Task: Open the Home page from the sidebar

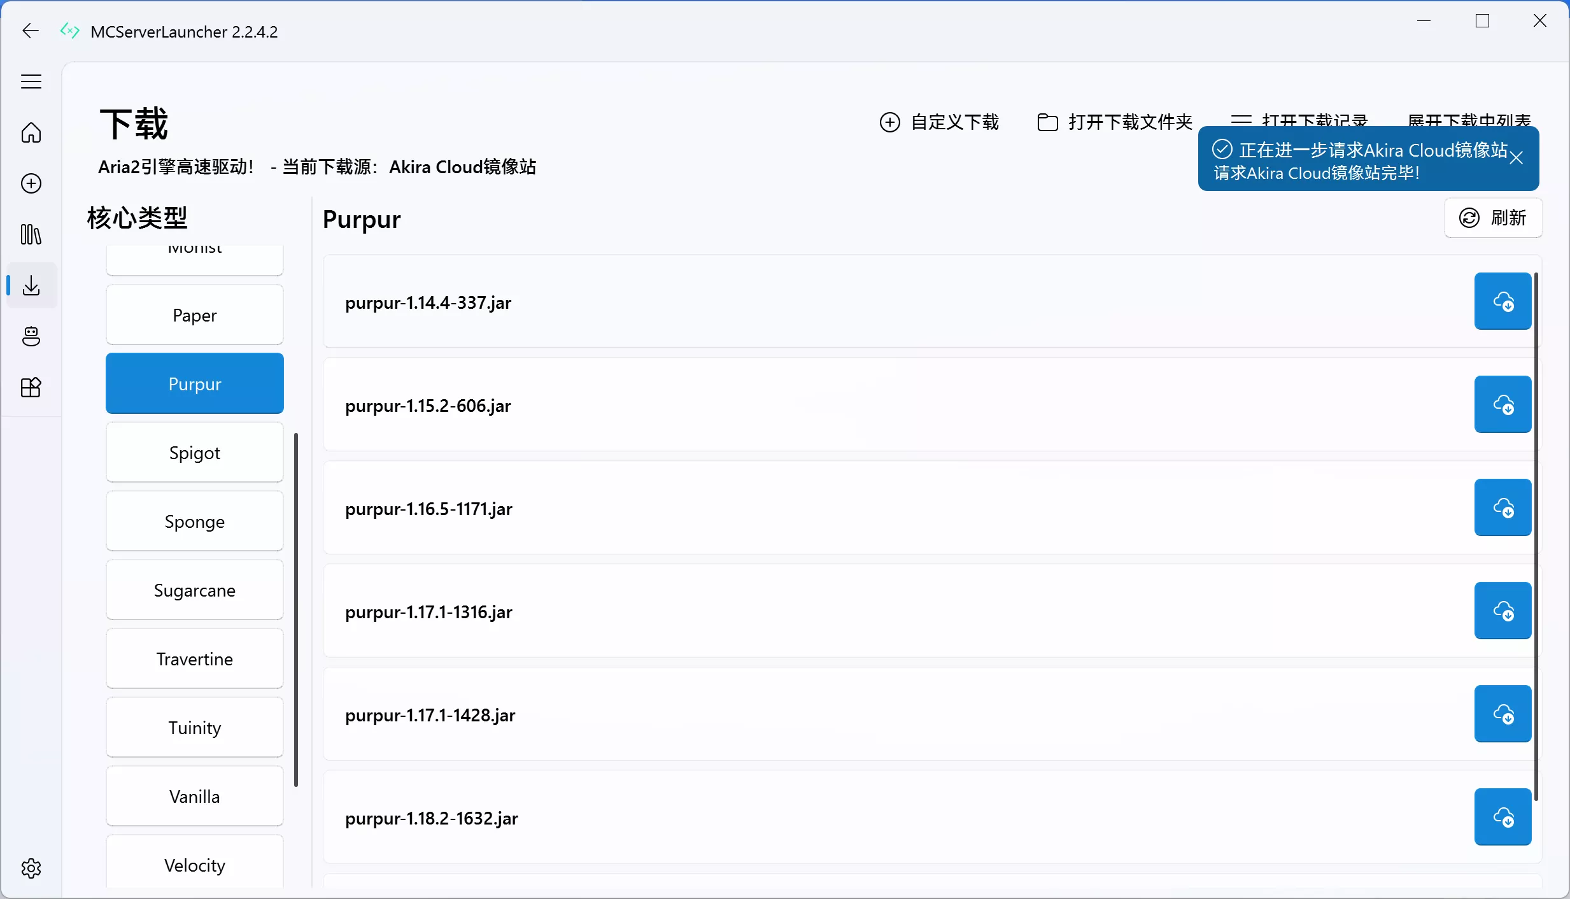Action: tap(31, 132)
